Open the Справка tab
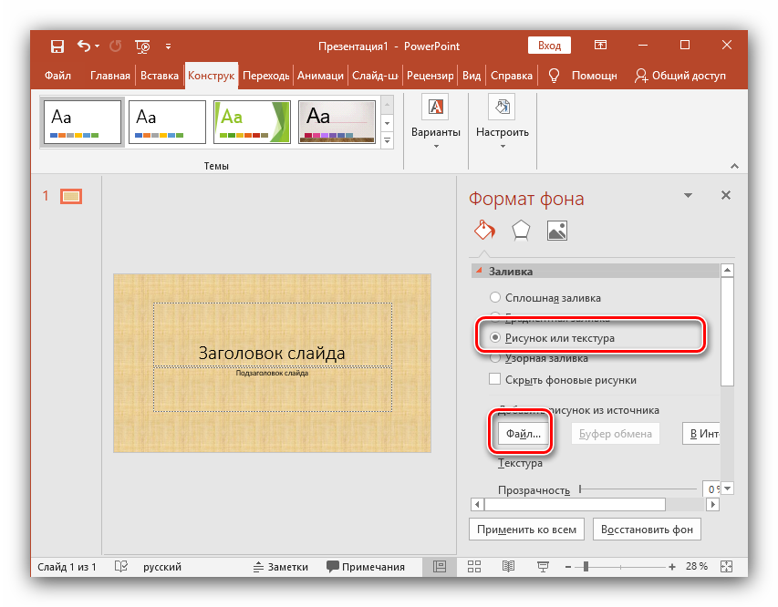778x607 pixels. 511,76
